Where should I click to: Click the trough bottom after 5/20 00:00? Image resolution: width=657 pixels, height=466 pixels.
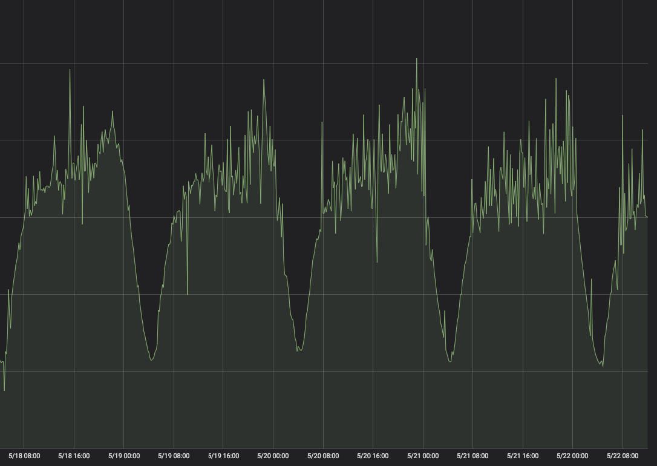tap(299, 350)
